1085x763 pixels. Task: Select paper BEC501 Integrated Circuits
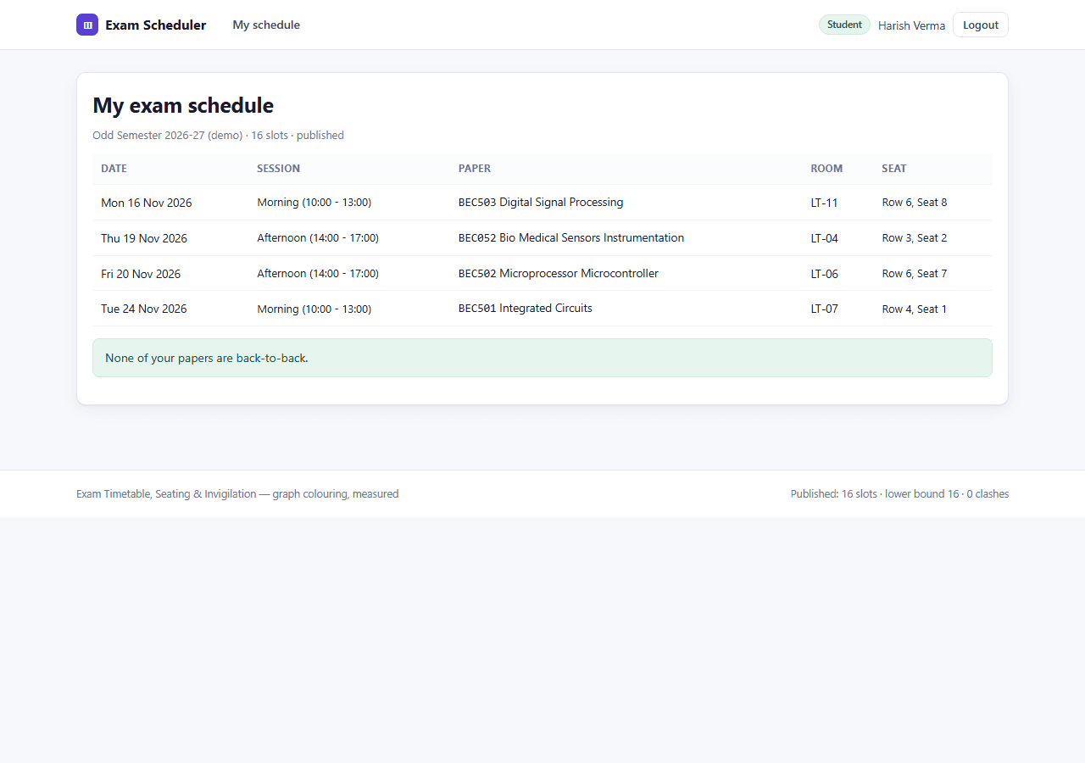point(526,309)
